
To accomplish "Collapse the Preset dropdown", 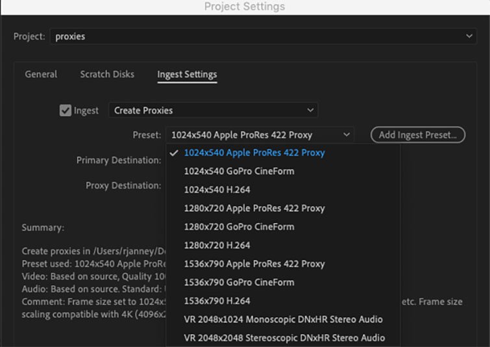I will (260, 135).
